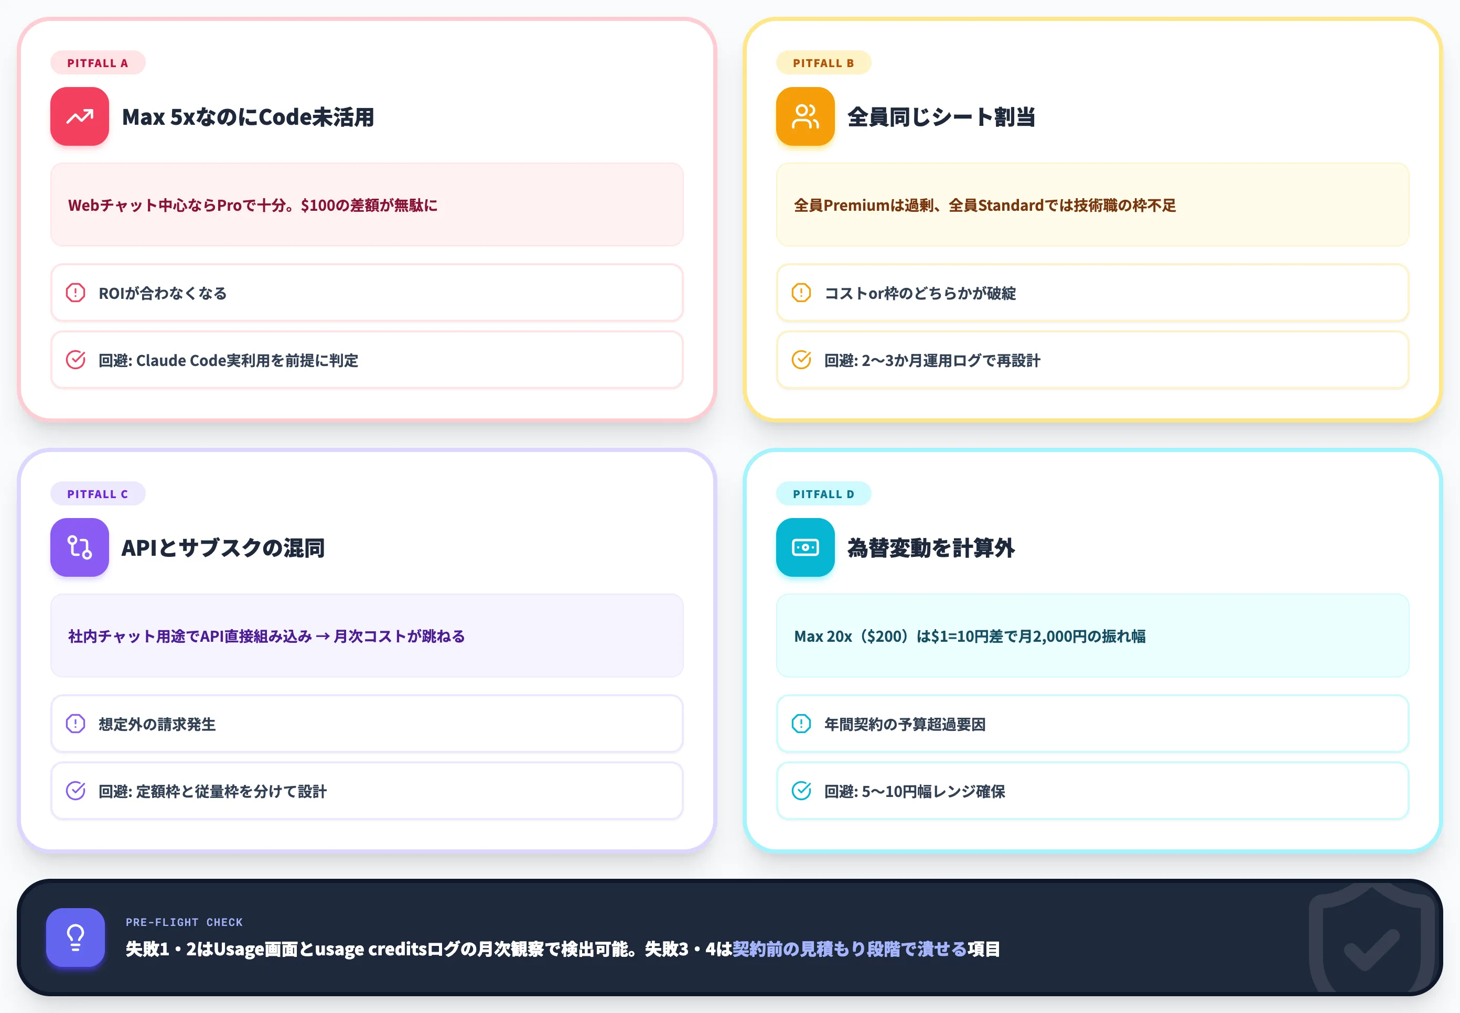This screenshot has width=1460, height=1013.
Task: Click the heading 全員同じシート割当
Action: click(941, 117)
